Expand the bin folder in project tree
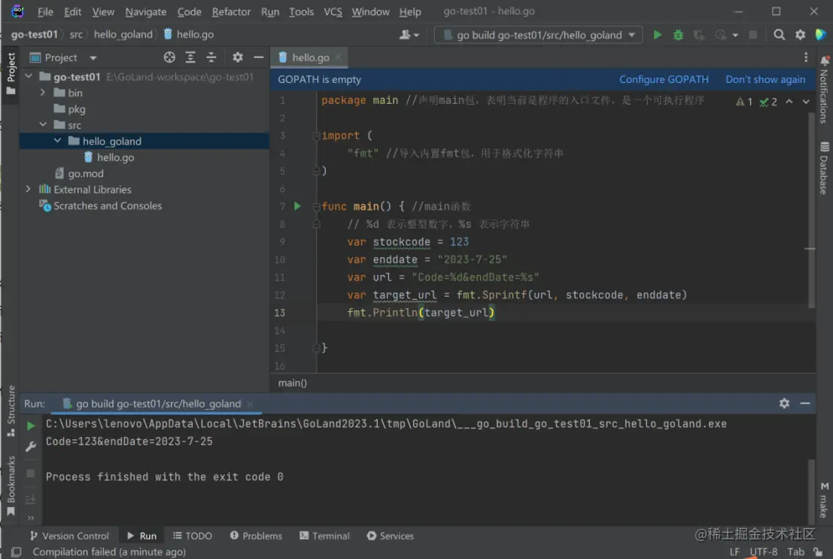The height and width of the screenshot is (559, 833). [x=43, y=93]
